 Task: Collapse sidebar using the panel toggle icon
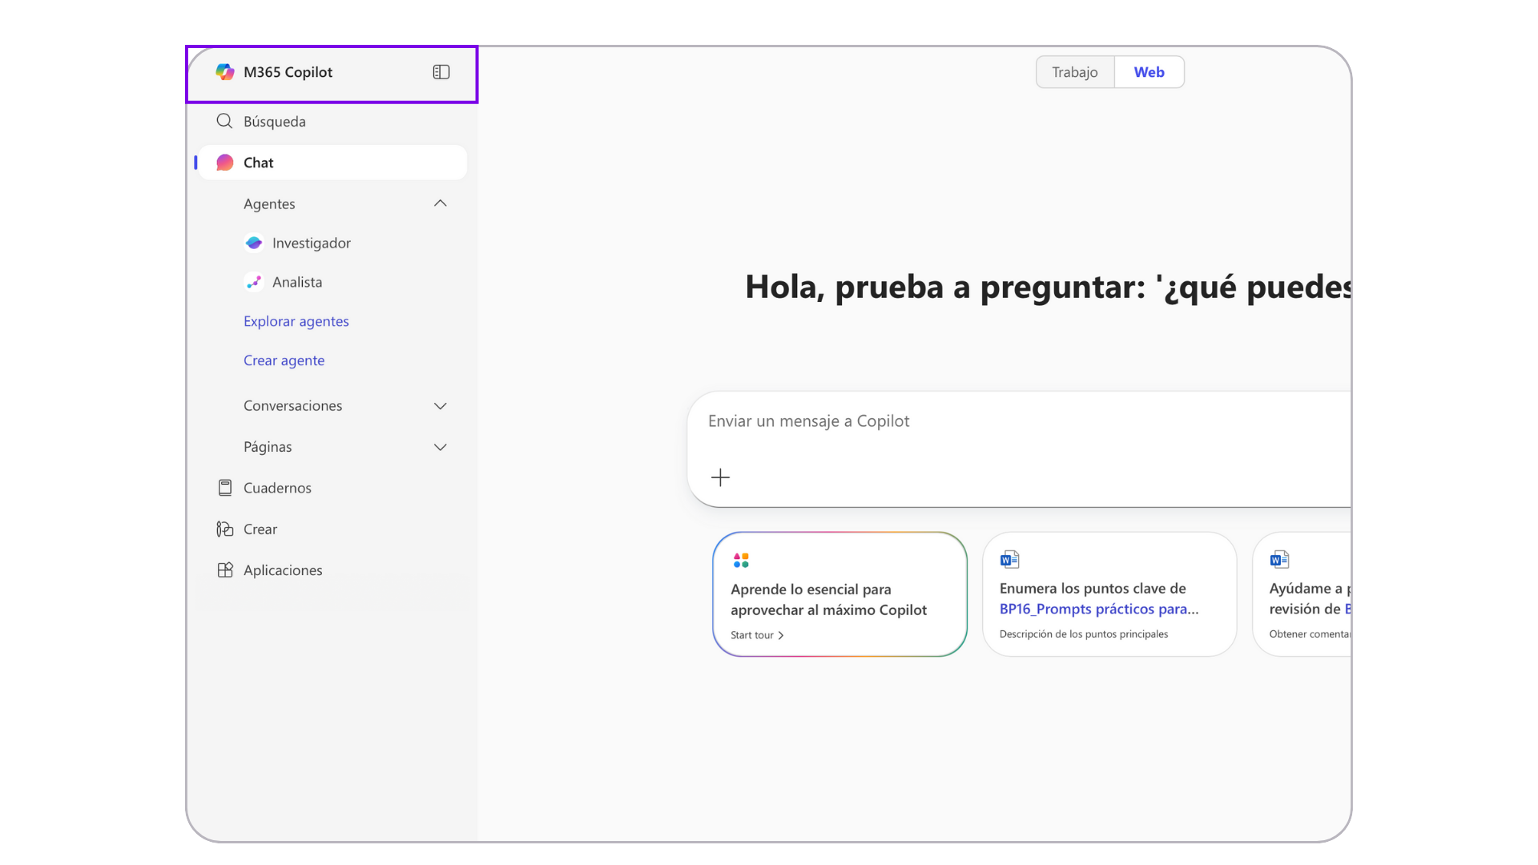441,72
